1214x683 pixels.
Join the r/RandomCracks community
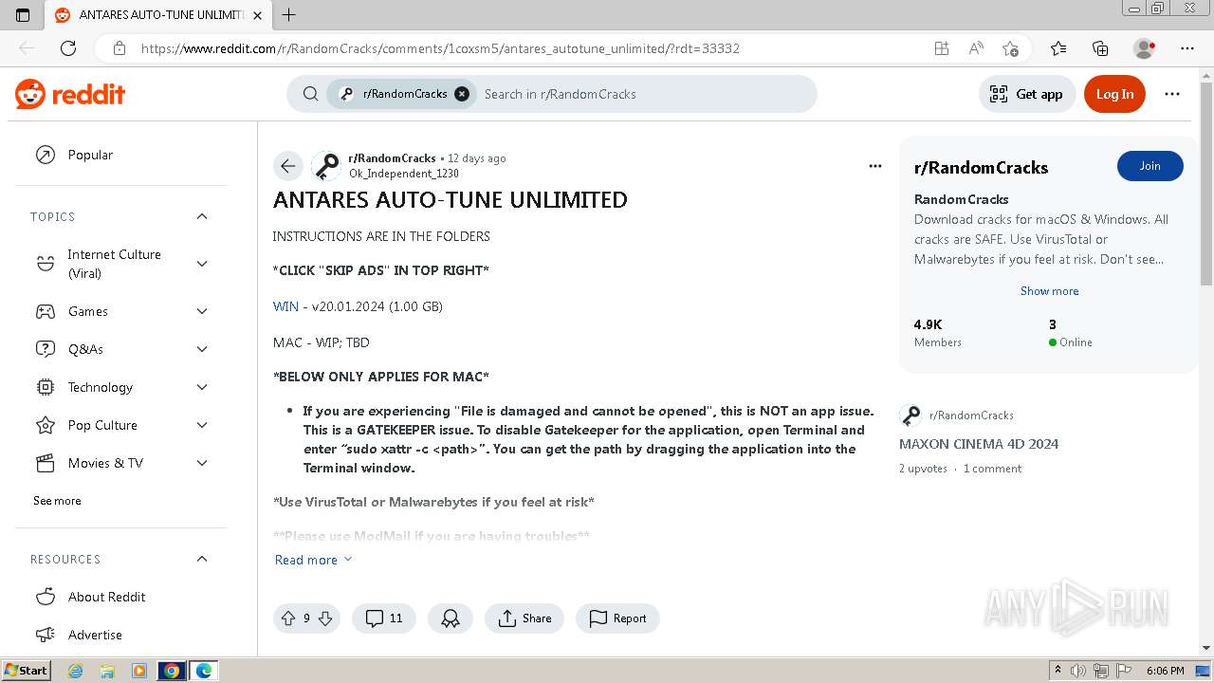tap(1150, 166)
